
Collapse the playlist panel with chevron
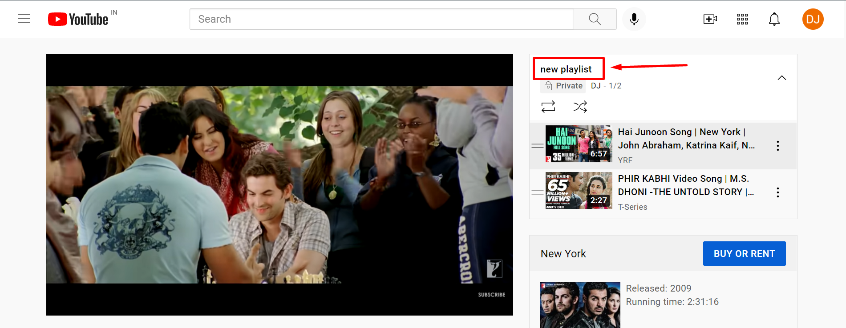point(782,78)
